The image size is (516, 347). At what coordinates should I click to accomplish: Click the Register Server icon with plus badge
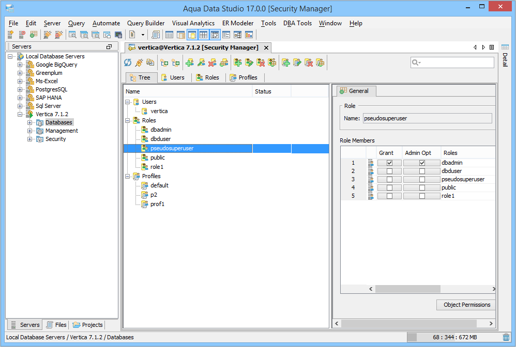pos(10,35)
